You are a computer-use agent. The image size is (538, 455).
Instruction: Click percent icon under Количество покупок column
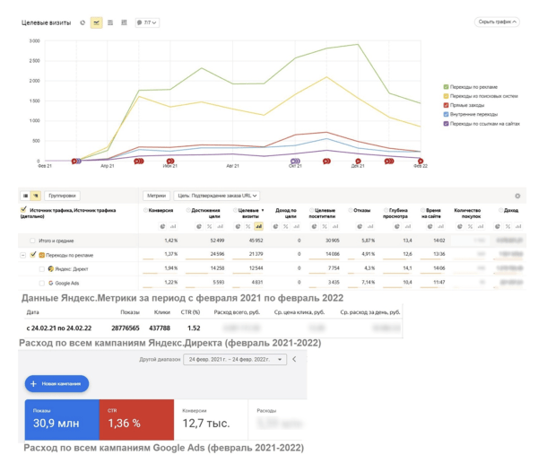(x=470, y=226)
